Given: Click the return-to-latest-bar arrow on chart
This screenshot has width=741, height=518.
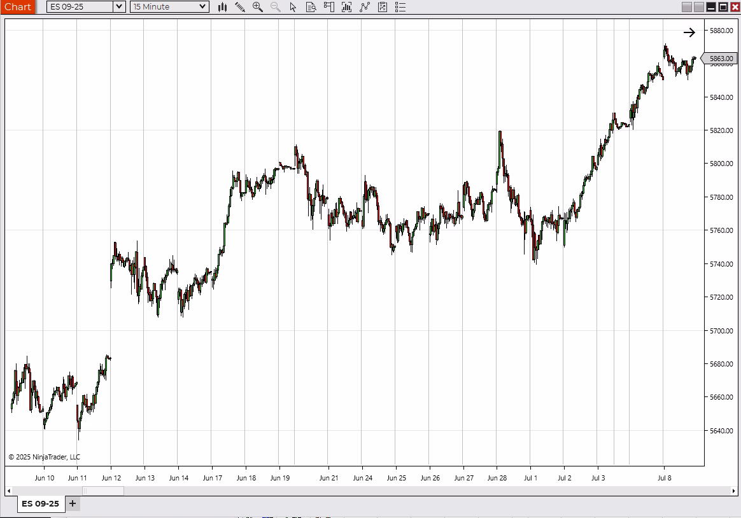Looking at the screenshot, I should point(689,32).
